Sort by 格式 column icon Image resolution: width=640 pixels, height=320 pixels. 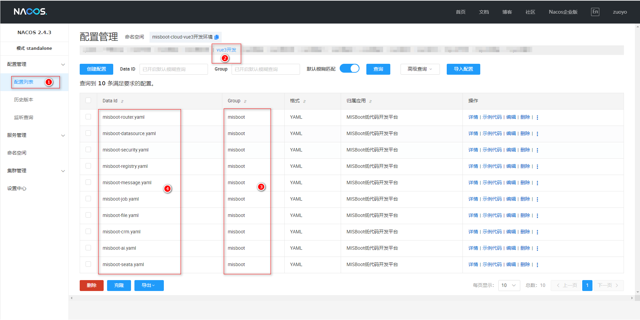[304, 101]
